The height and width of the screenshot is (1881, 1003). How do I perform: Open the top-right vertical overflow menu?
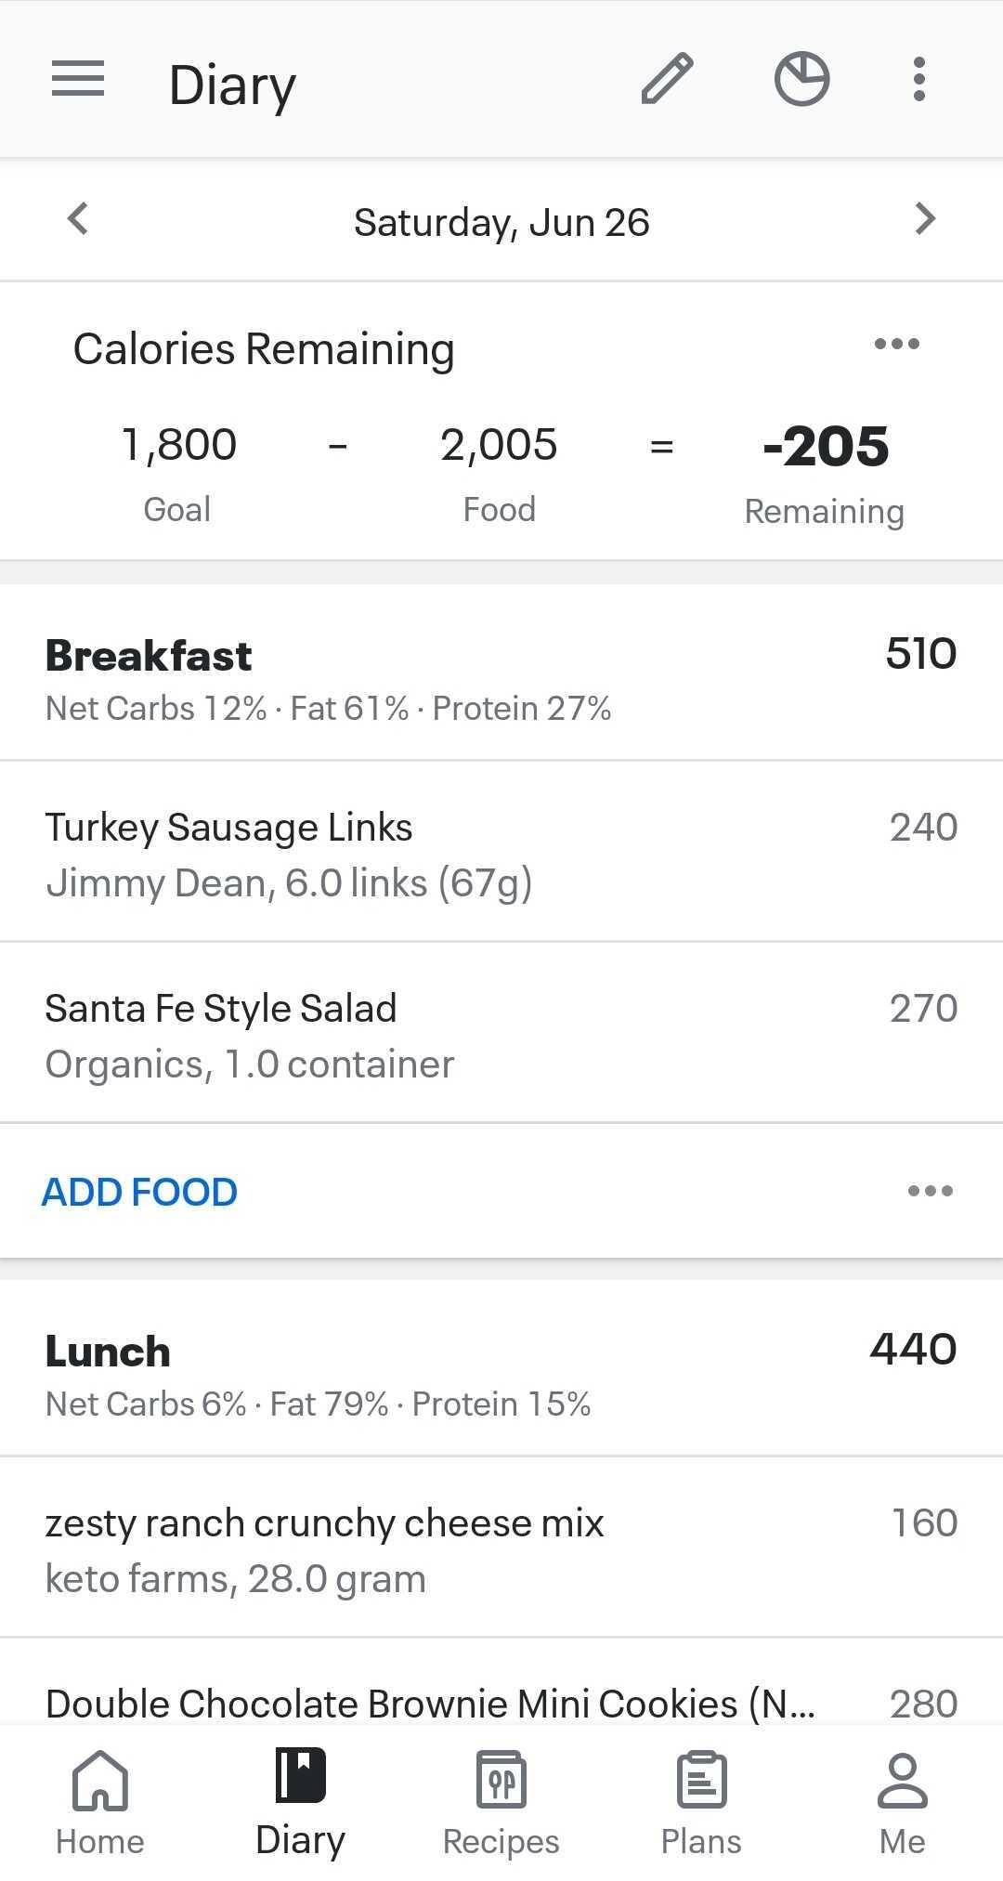coord(918,79)
